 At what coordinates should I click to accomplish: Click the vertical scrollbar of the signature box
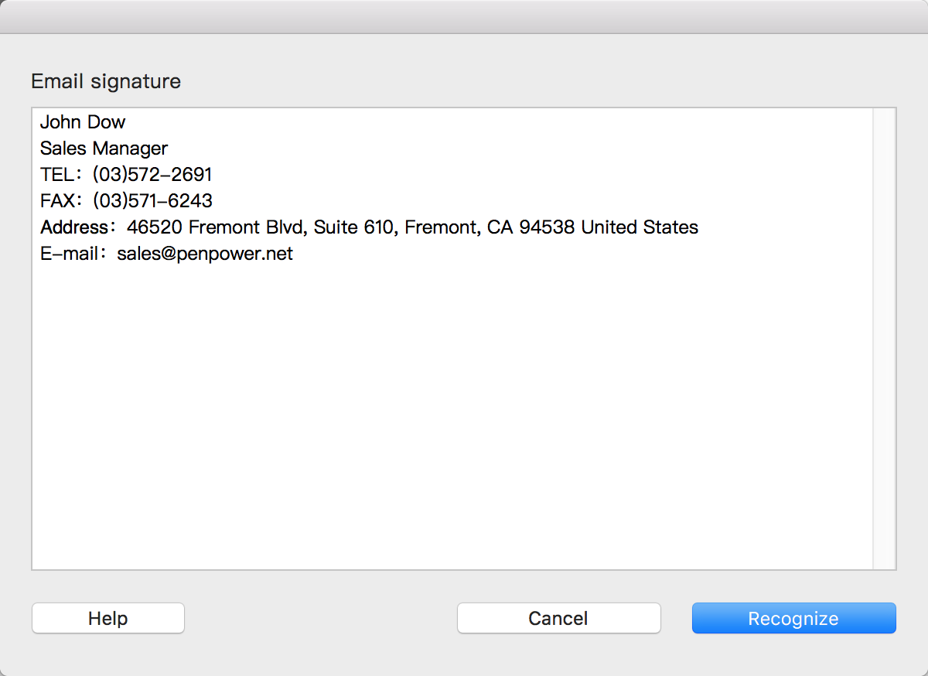pyautogui.click(x=883, y=339)
